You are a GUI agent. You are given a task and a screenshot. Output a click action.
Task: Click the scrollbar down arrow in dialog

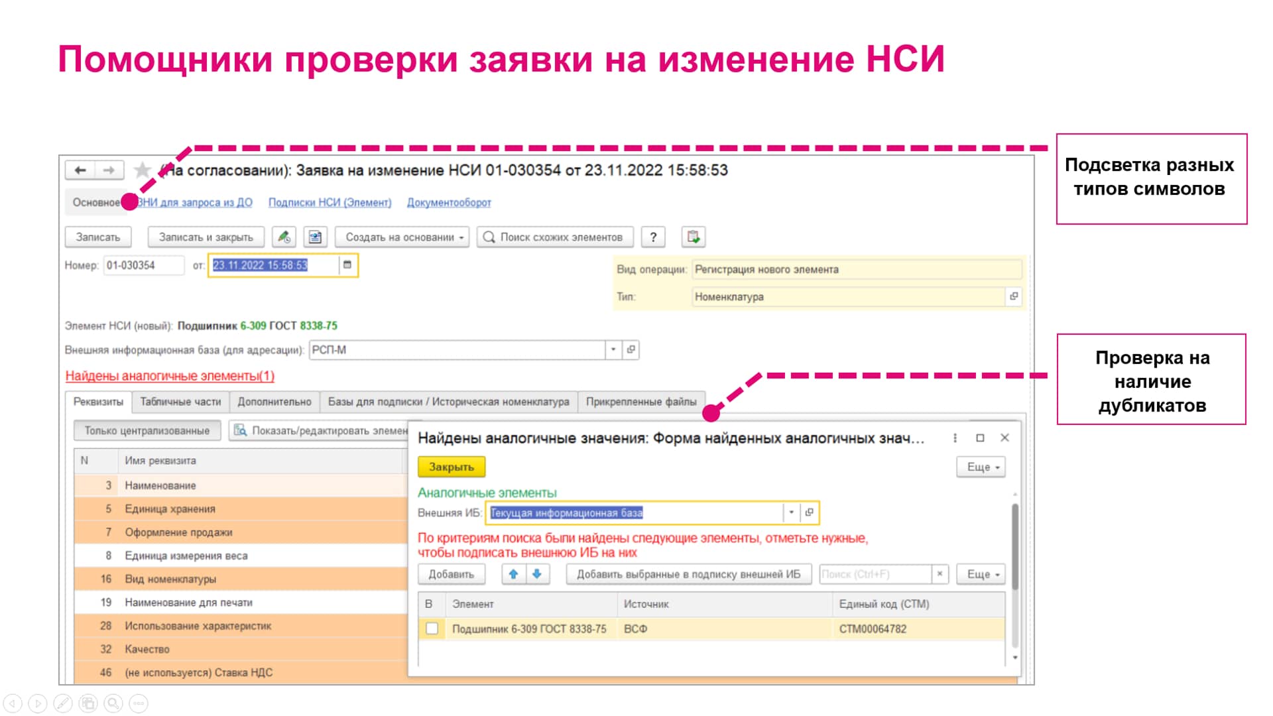[x=1014, y=658]
